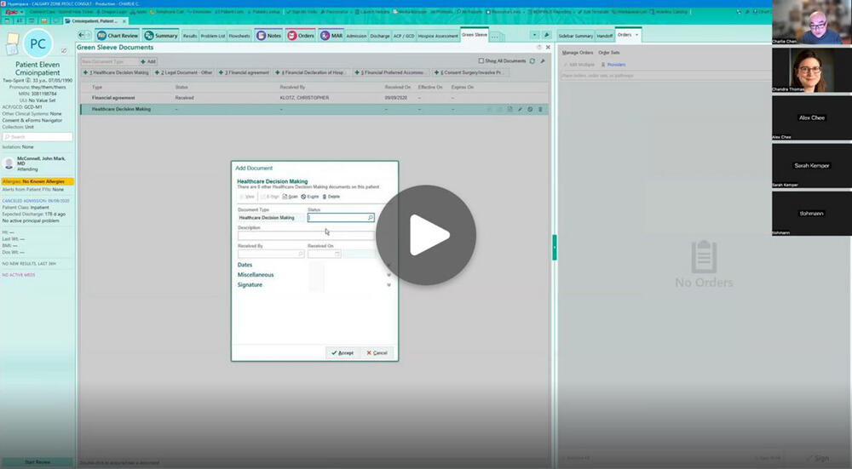
Task: Select the Financial agreement document row
Action: (x=314, y=98)
